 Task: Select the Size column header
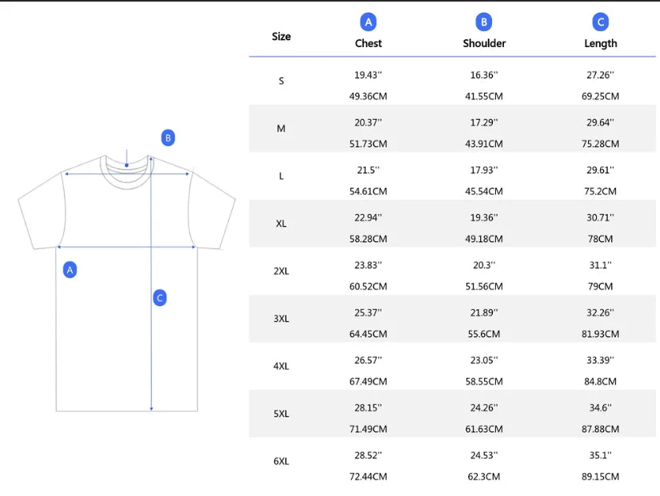coord(281,36)
